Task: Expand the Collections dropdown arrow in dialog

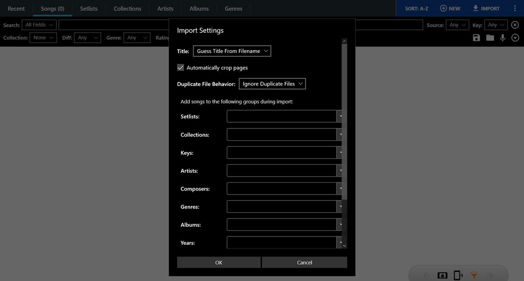Action: (x=340, y=134)
